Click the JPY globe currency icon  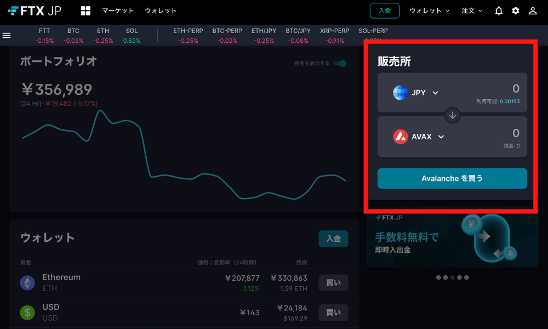(x=401, y=93)
